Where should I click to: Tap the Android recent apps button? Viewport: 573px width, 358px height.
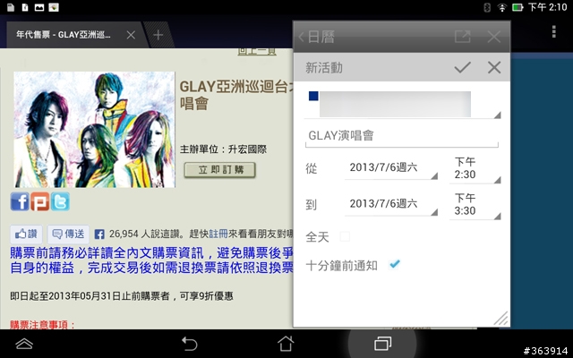click(x=382, y=344)
